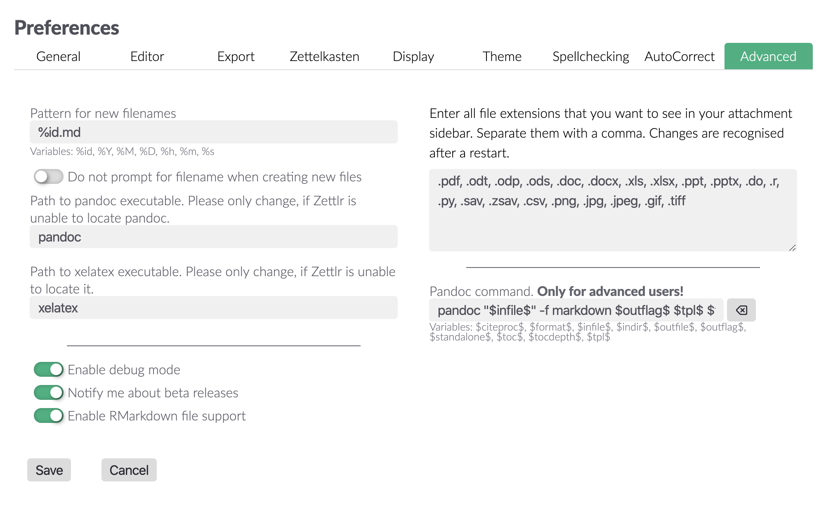Click the Zettelkasten preferences tab

click(323, 57)
